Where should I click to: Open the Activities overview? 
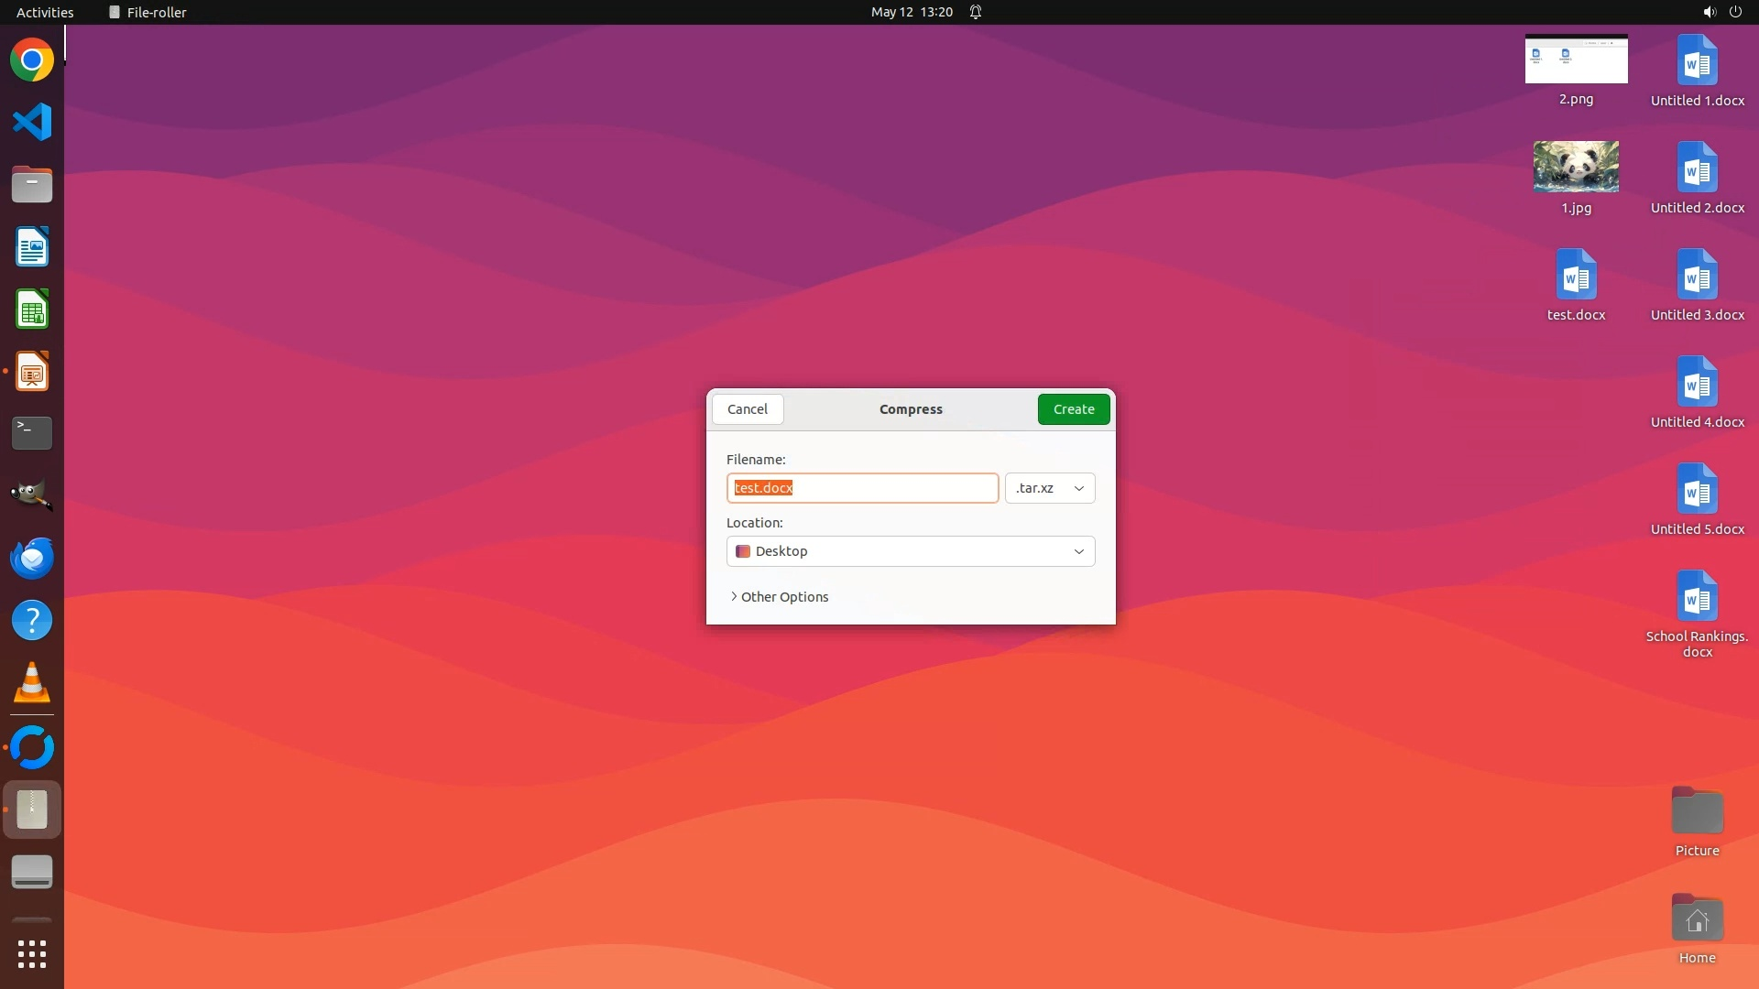(x=45, y=12)
